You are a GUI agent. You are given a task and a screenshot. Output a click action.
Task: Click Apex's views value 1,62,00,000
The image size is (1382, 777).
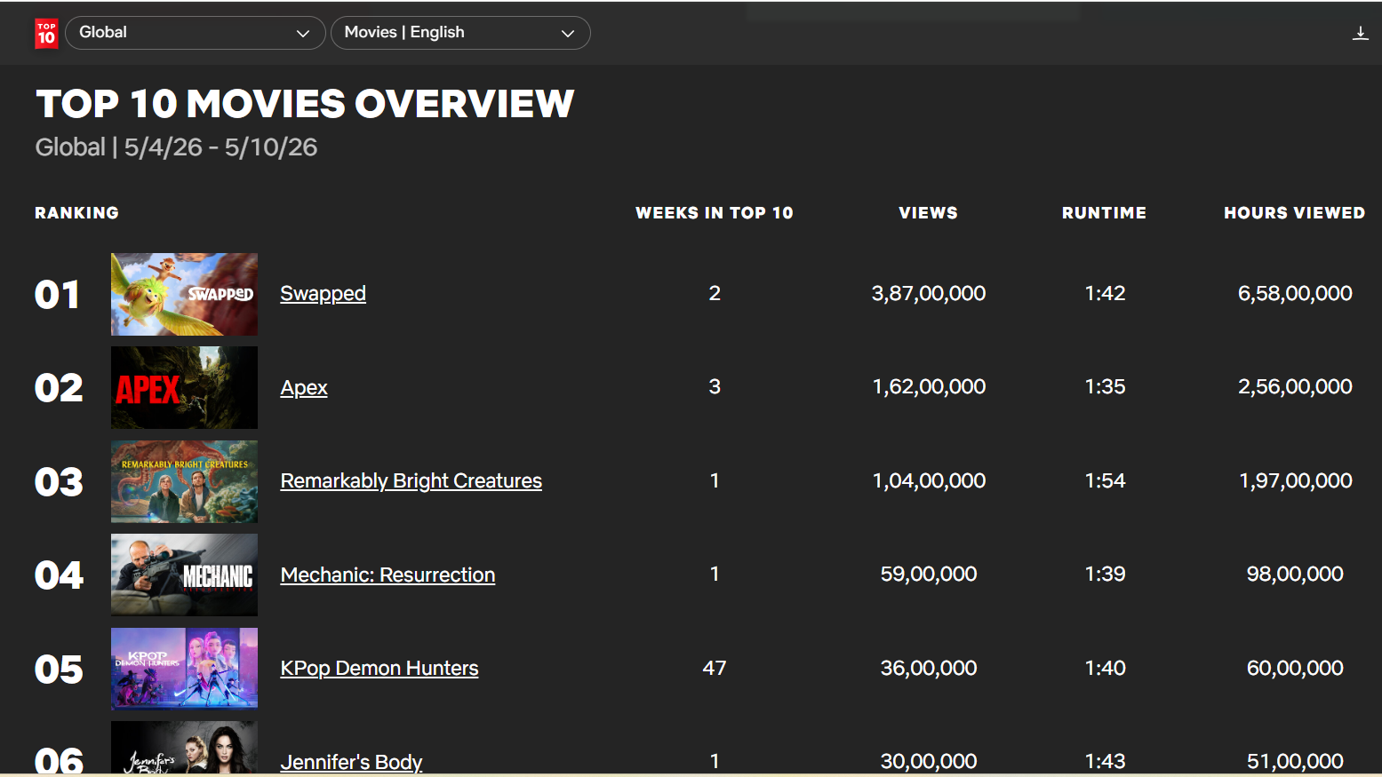pyautogui.click(x=929, y=387)
